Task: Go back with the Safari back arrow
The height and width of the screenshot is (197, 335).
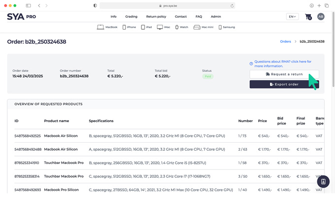Action: point(39,6)
